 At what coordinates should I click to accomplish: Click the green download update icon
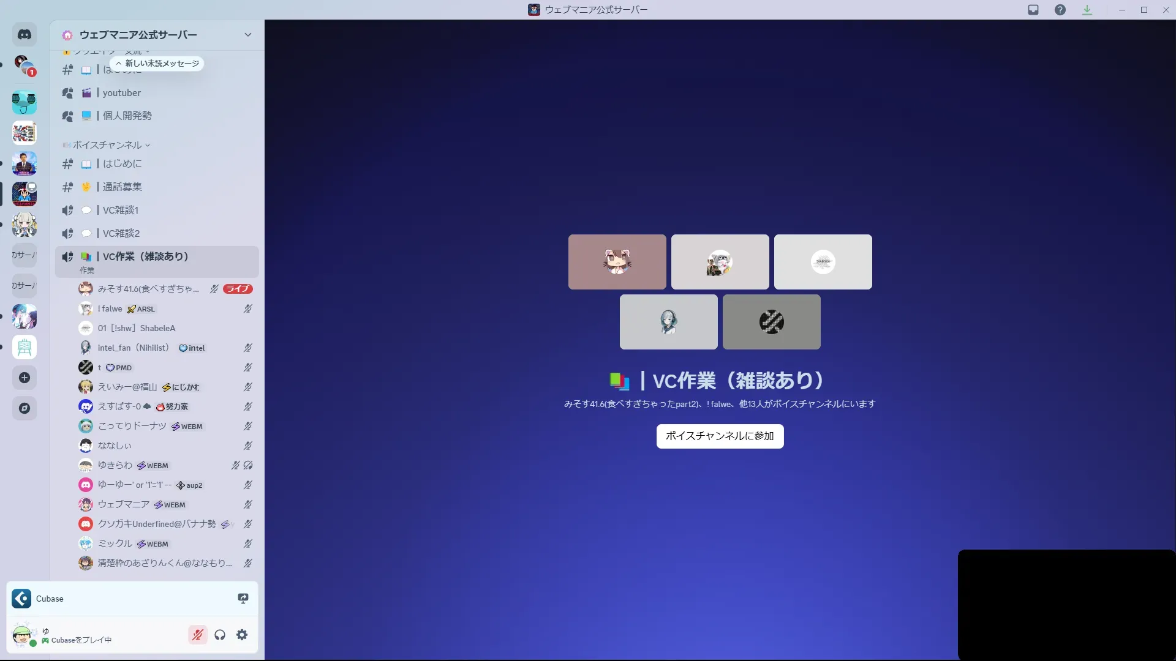(1087, 10)
